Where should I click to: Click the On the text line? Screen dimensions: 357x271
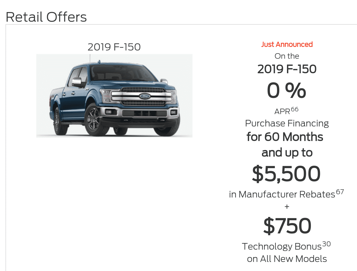pyautogui.click(x=287, y=56)
